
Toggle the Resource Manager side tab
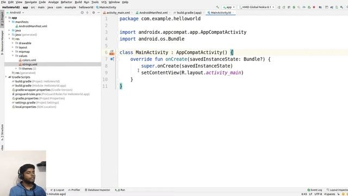[2, 42]
